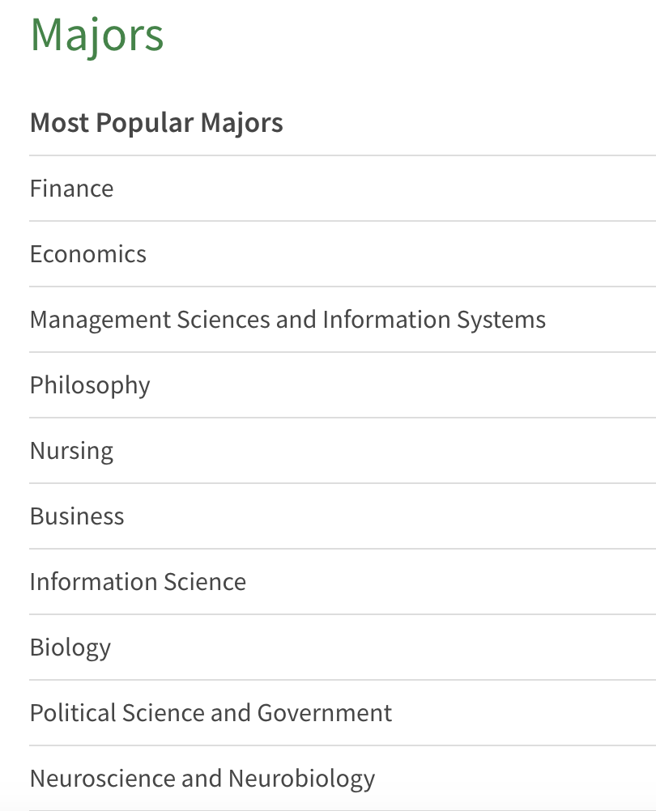This screenshot has width=656, height=811.
Task: Click the word Management in the third row
Action: coord(100,320)
